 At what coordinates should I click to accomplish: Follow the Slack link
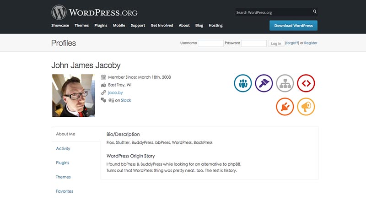point(126,100)
